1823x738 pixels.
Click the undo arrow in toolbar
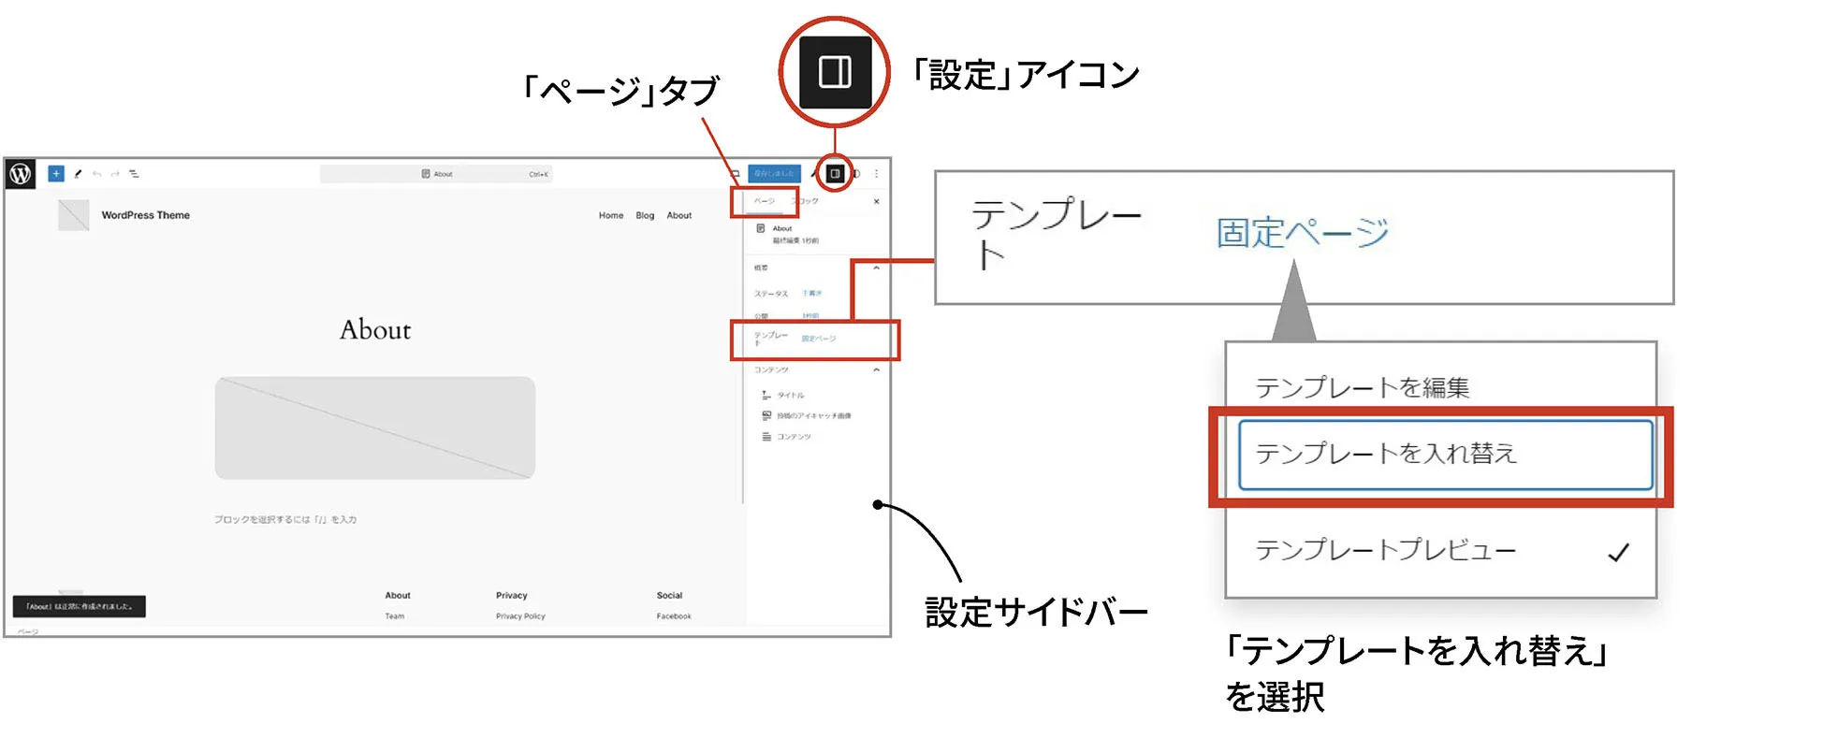coord(96,174)
